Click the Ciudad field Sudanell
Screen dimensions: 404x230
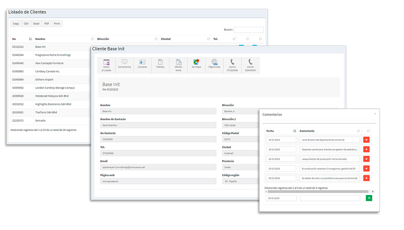click(241, 153)
